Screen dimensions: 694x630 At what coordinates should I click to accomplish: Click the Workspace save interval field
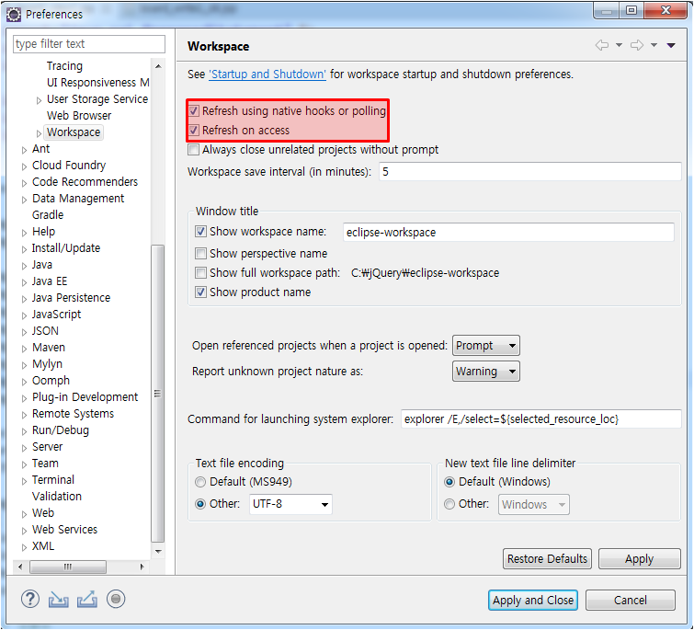pos(529,171)
